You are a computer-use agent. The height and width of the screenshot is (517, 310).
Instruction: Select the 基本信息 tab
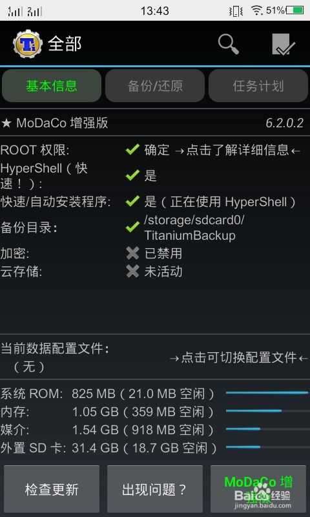pos(52,86)
